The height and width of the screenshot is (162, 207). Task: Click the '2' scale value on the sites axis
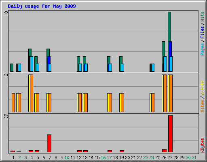[6, 75]
